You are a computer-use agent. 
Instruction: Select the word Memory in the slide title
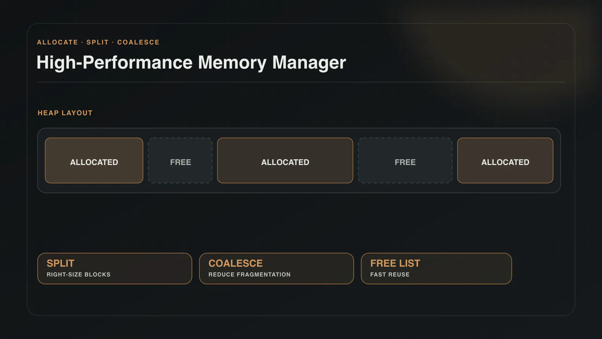(x=232, y=63)
